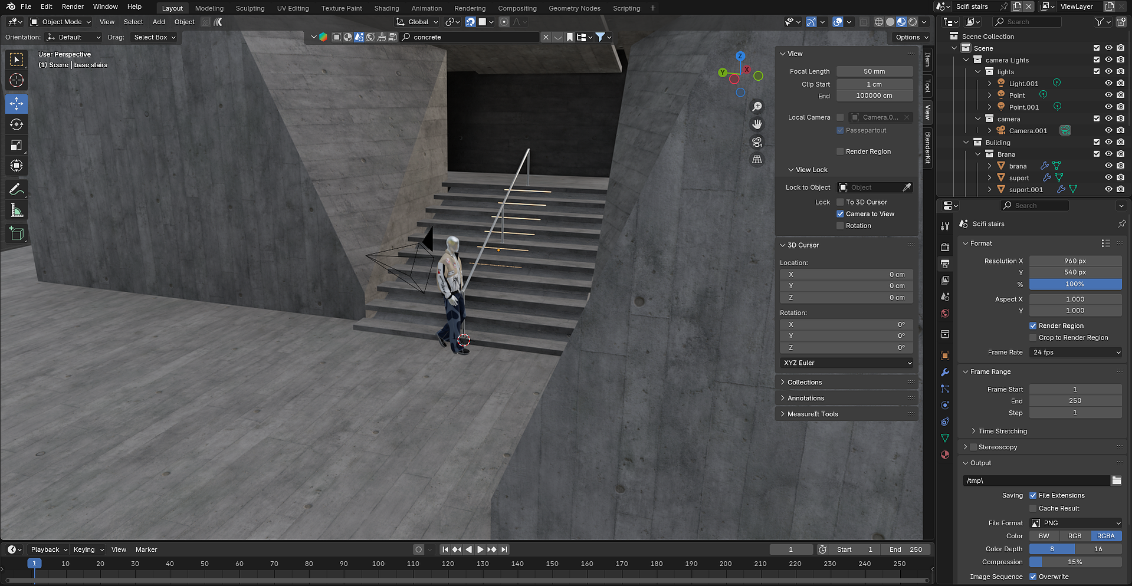Jump to the timeline end frame
1132x586 pixels.
[504, 549]
